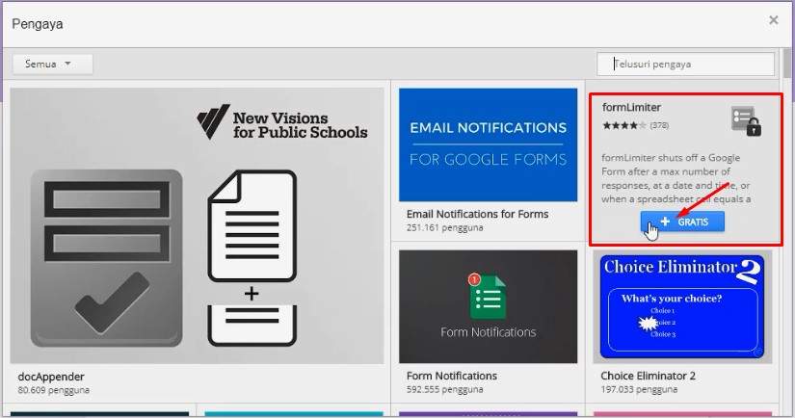The image size is (795, 418).
Task: Click the 592.555 pengguna user count
Action: [x=444, y=390]
